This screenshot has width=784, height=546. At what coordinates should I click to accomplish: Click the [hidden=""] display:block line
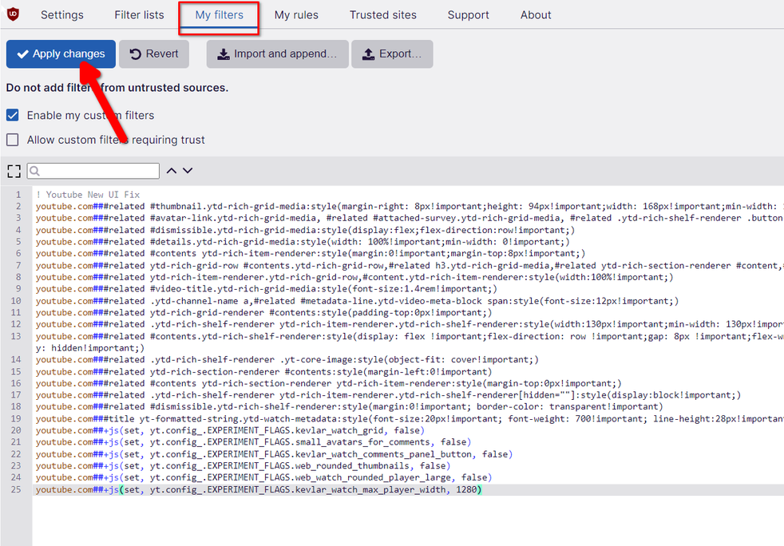click(x=389, y=395)
